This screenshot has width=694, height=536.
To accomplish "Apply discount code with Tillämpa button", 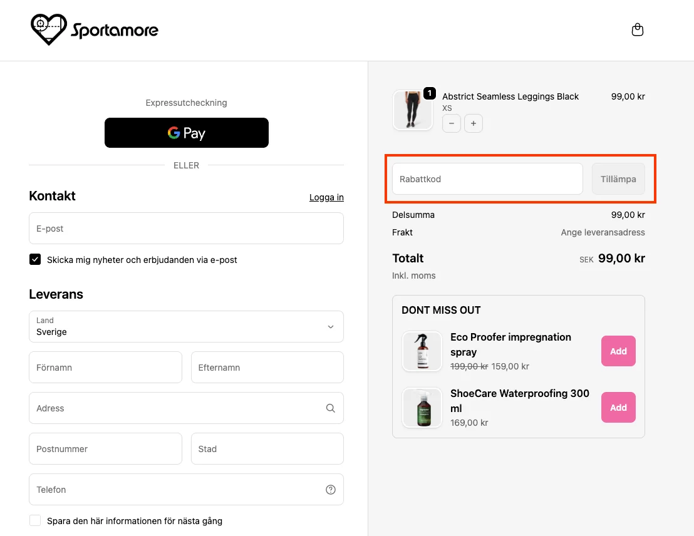I will click(618, 179).
